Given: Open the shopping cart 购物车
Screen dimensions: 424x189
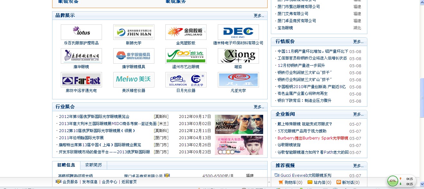Looking at the screenshot, I should pyautogui.click(x=290, y=182).
